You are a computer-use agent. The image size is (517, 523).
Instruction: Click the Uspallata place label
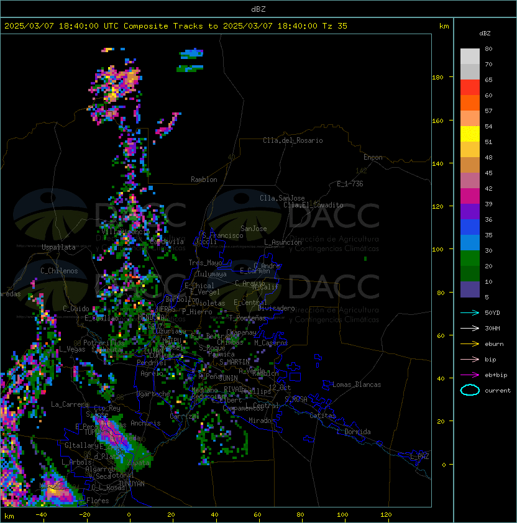58,247
